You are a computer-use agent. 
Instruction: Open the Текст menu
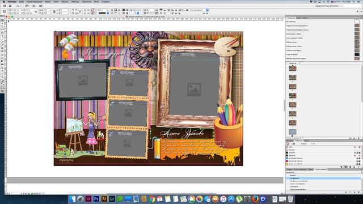pyautogui.click(x=56, y=2)
